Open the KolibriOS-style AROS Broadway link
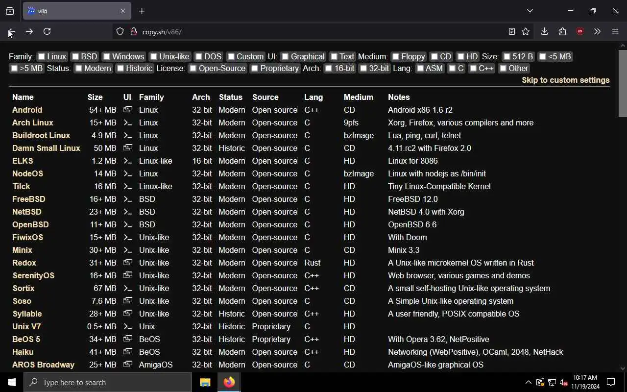Screen dimensions: 627x392 [x=43, y=365]
